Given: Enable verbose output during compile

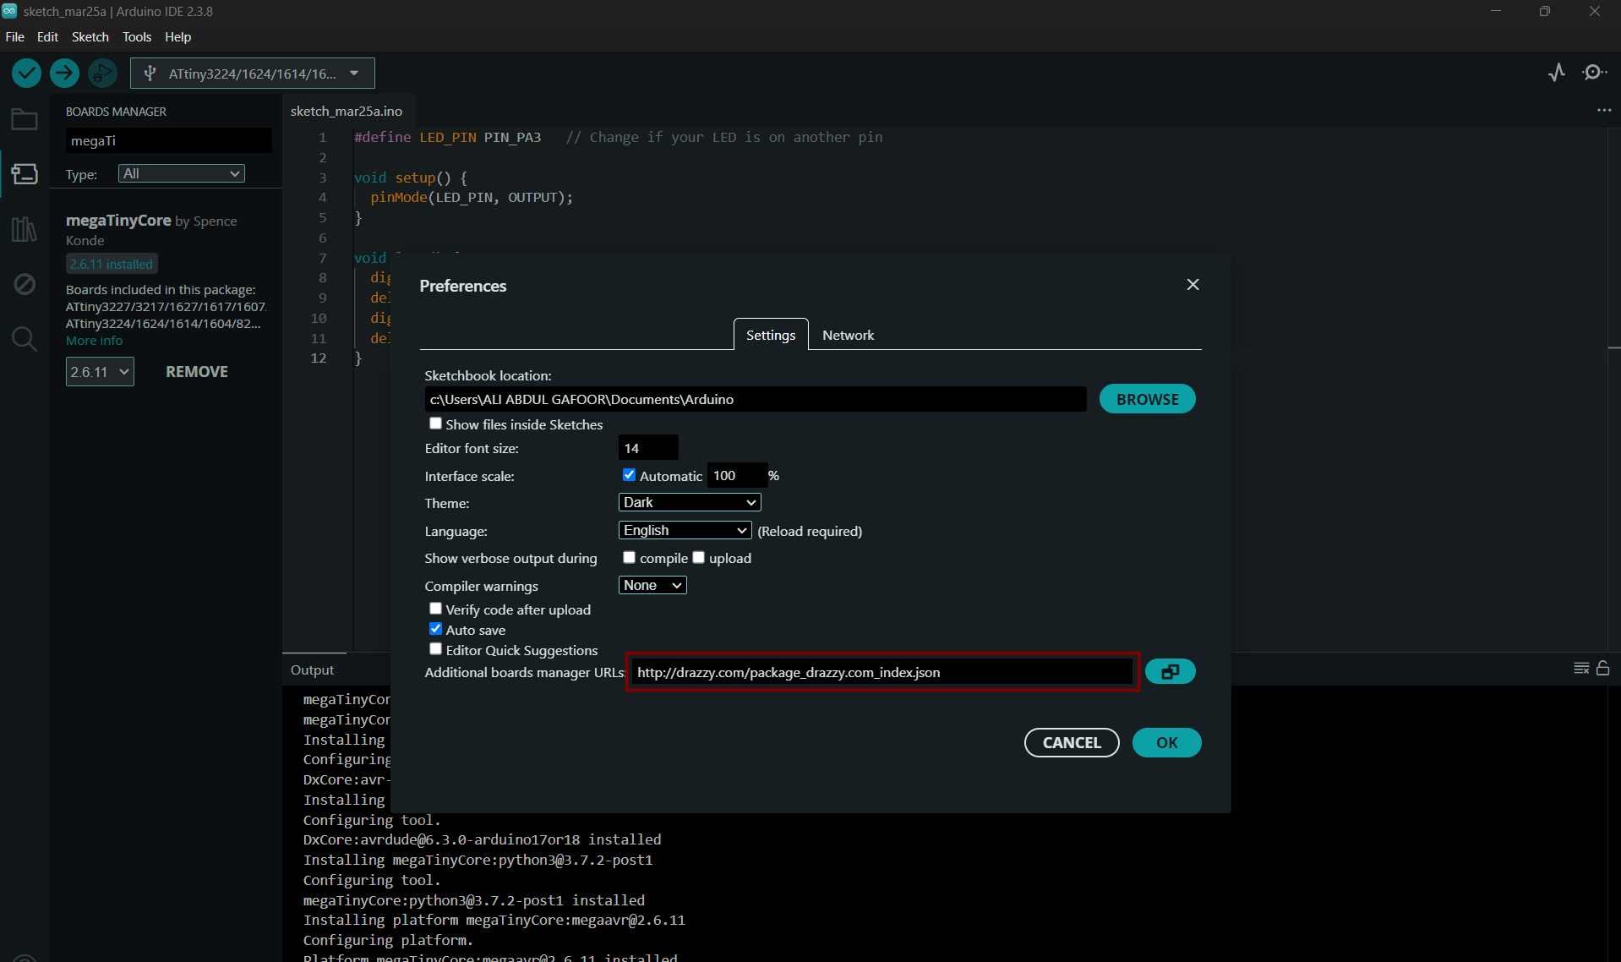Looking at the screenshot, I should 629,557.
